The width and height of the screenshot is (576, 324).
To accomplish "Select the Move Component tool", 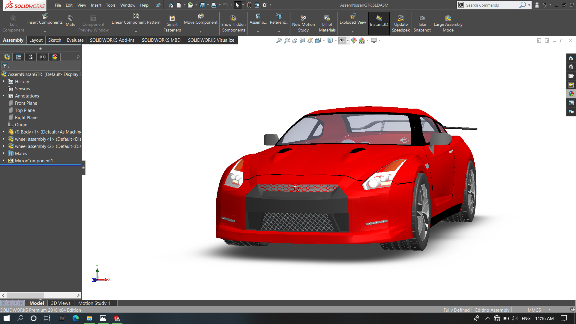I will [201, 19].
